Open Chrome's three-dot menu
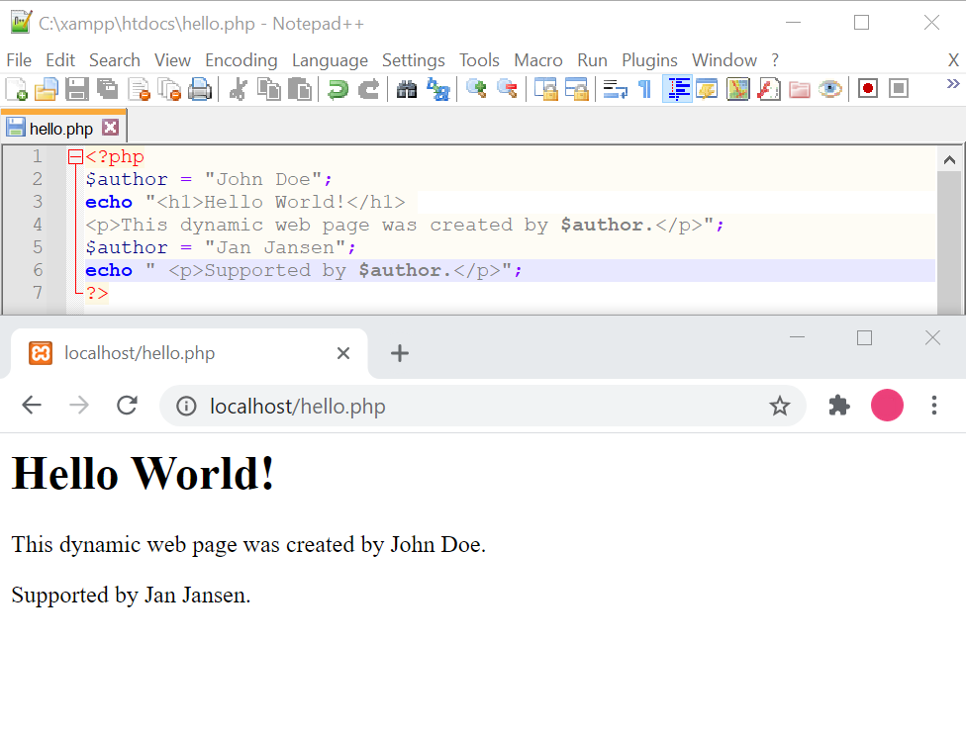The height and width of the screenshot is (737, 966). coord(934,406)
